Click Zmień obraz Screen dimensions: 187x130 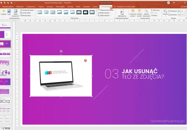pos(26,13)
